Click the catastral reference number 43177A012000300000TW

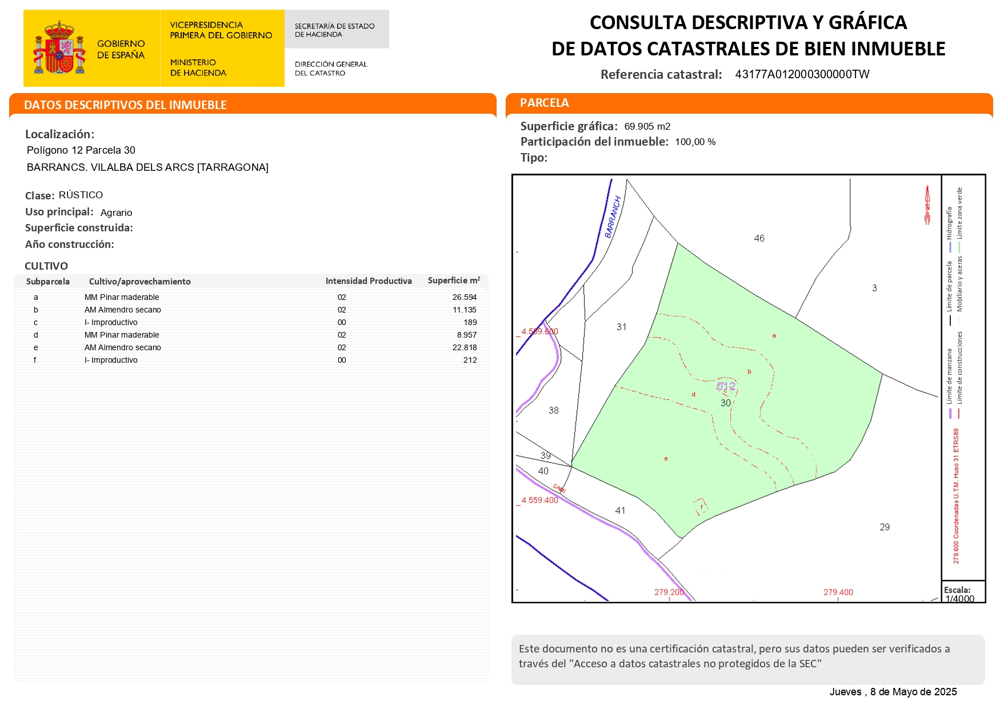pos(802,74)
